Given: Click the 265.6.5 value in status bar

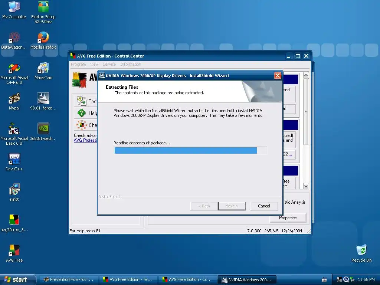Looking at the screenshot, I should coord(271,231).
